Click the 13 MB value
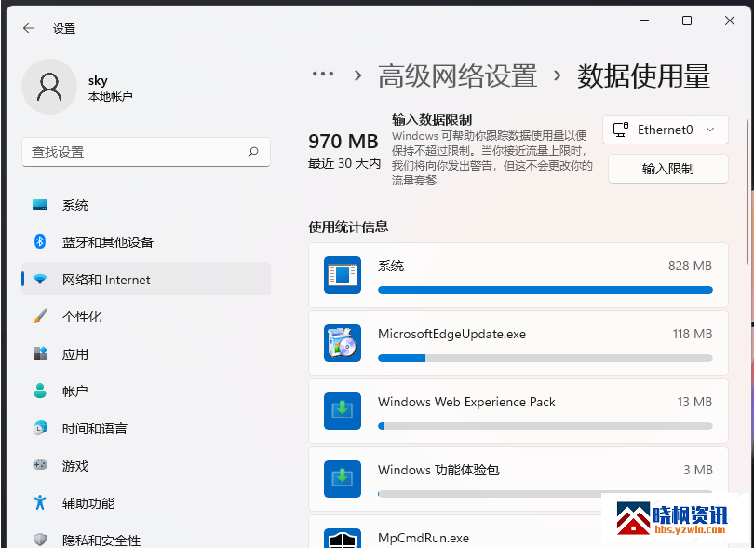This screenshot has width=754, height=548. point(694,402)
